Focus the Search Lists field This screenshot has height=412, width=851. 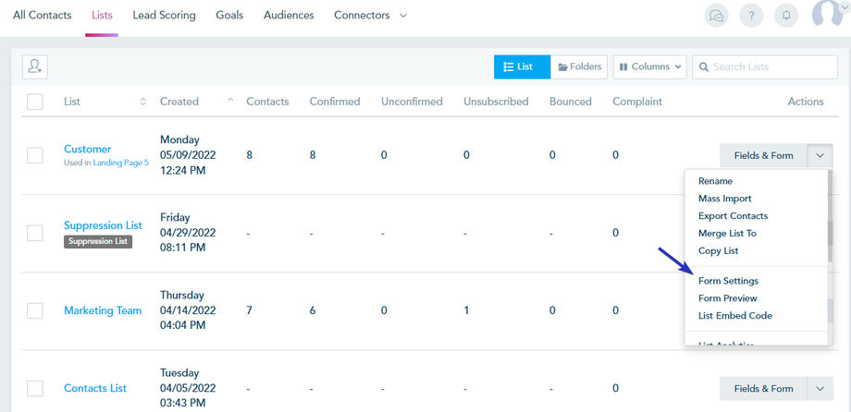click(x=766, y=67)
